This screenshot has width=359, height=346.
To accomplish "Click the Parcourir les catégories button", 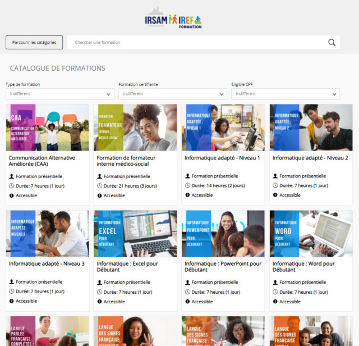I will click(34, 43).
